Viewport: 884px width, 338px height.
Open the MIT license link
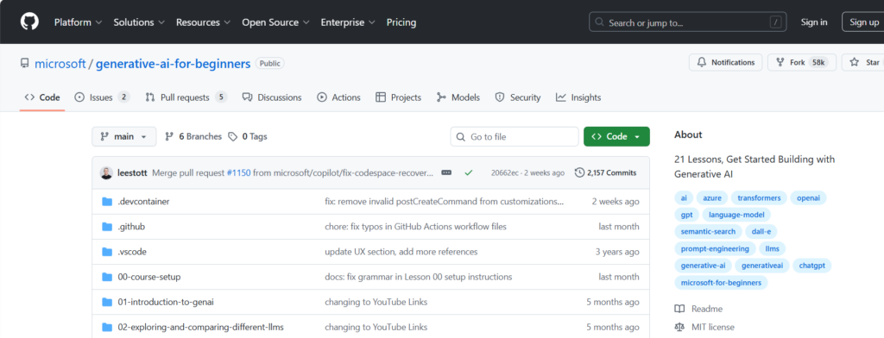point(704,327)
